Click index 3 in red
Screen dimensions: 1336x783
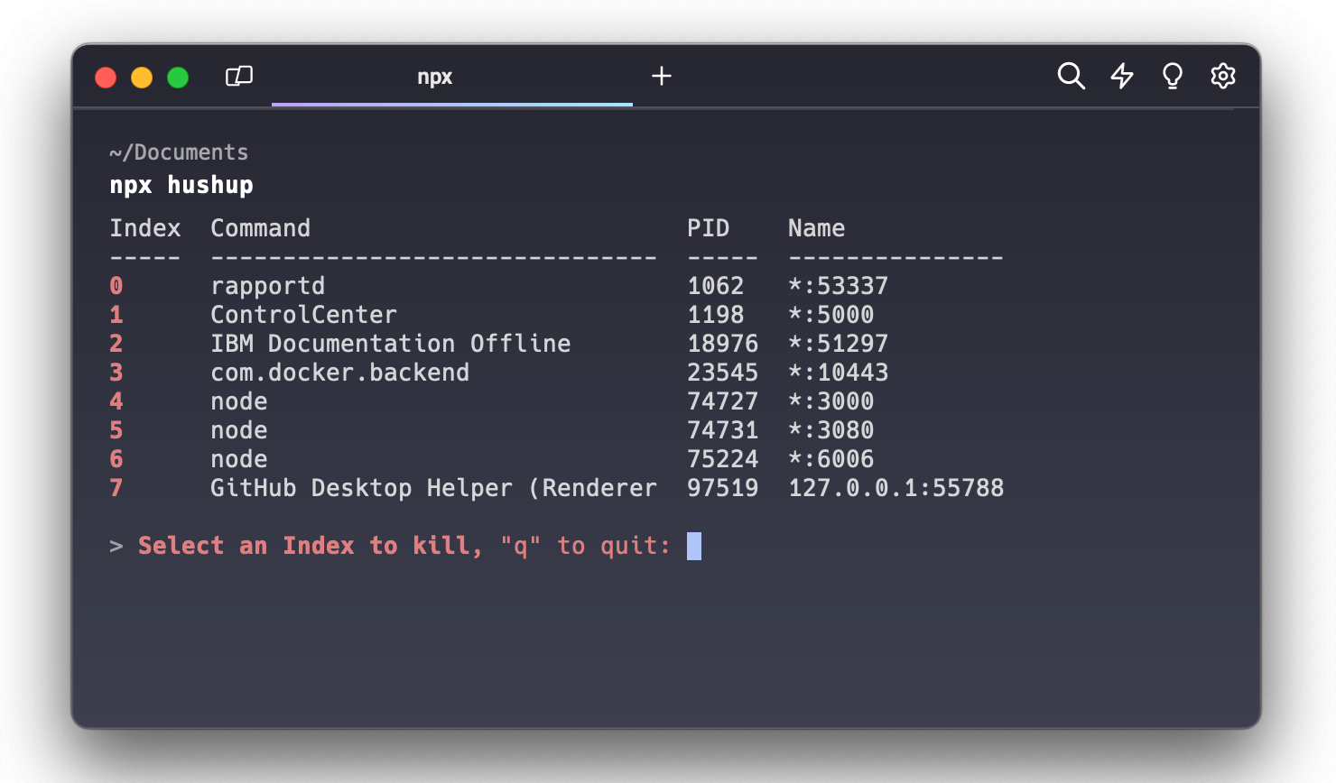pyautogui.click(x=116, y=373)
